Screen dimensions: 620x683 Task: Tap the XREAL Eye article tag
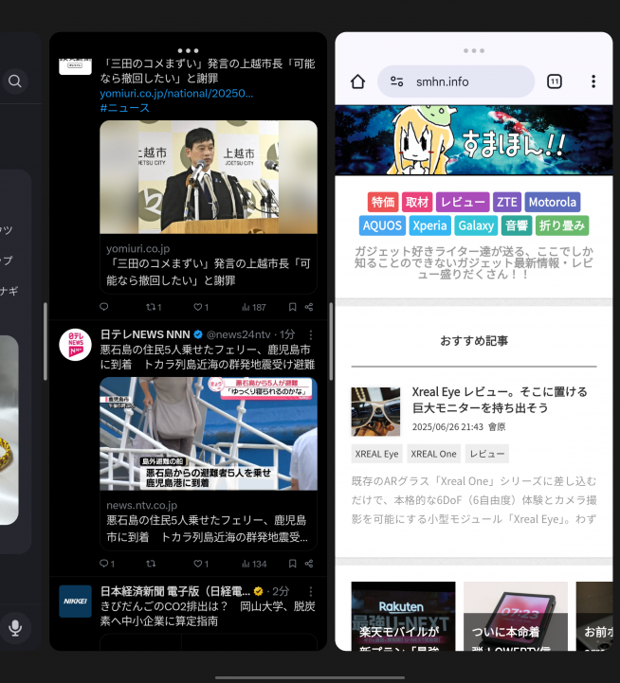coord(376,454)
